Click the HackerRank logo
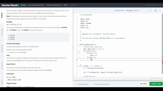The width and height of the screenshot is (163, 91). click(x=10, y=5)
